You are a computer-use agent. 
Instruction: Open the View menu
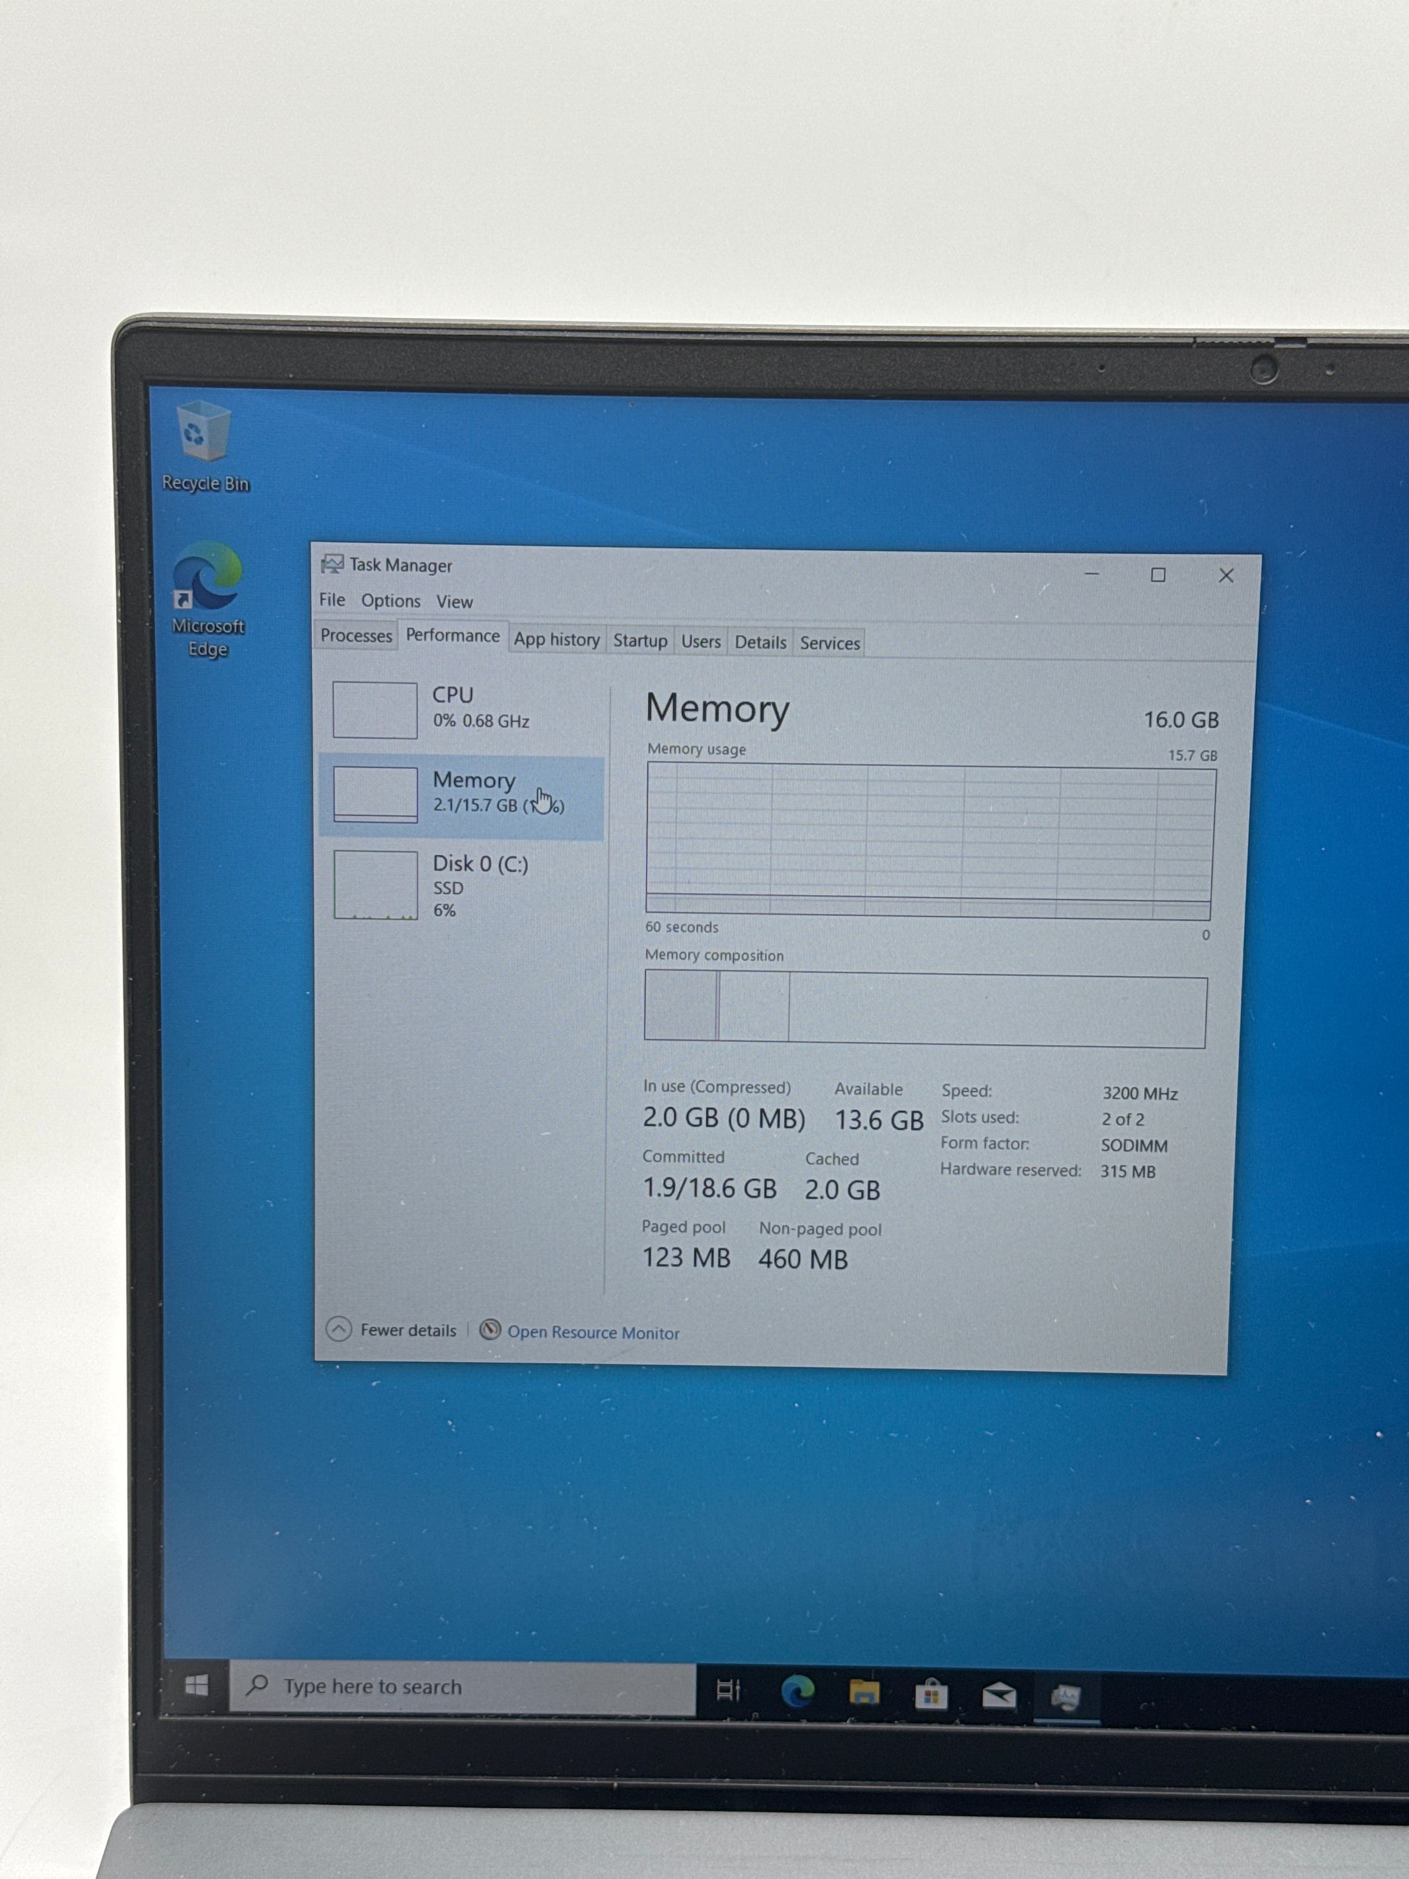(x=455, y=602)
